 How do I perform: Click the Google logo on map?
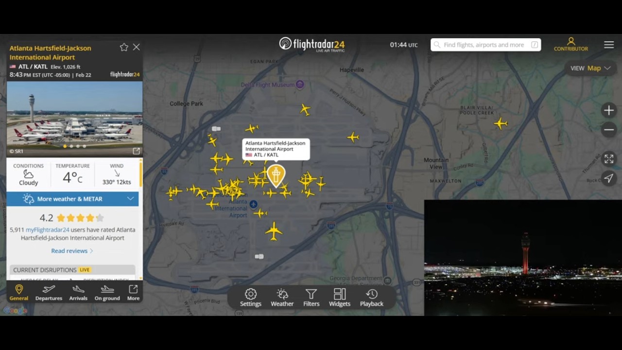(x=16, y=310)
